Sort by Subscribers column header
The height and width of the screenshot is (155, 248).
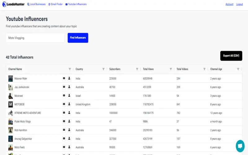click(x=115, y=69)
